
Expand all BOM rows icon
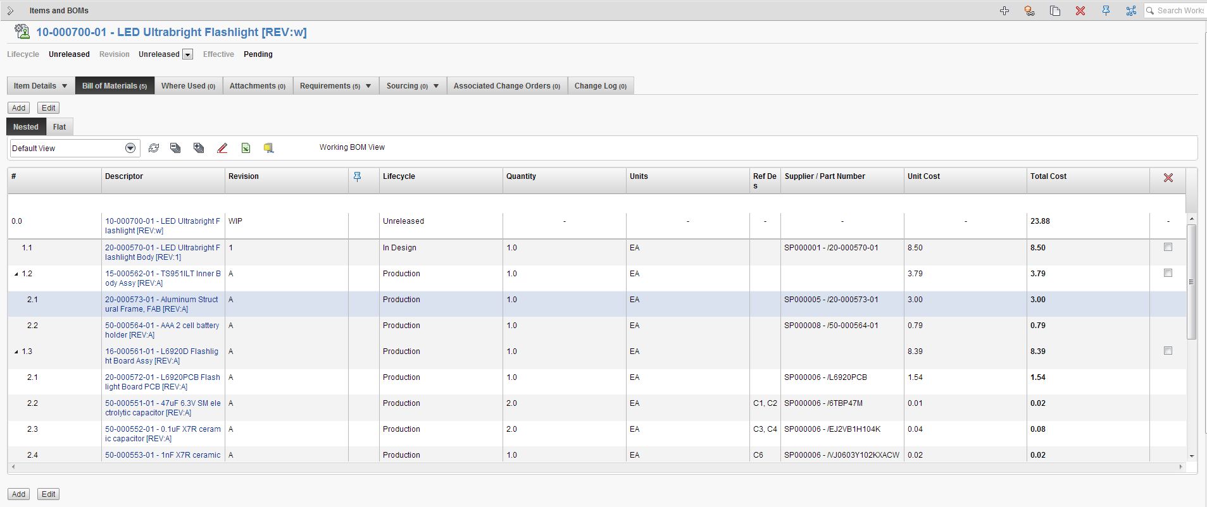(x=199, y=148)
